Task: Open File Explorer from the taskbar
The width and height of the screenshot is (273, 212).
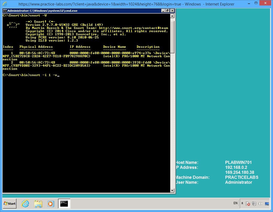Action: tap(38, 204)
